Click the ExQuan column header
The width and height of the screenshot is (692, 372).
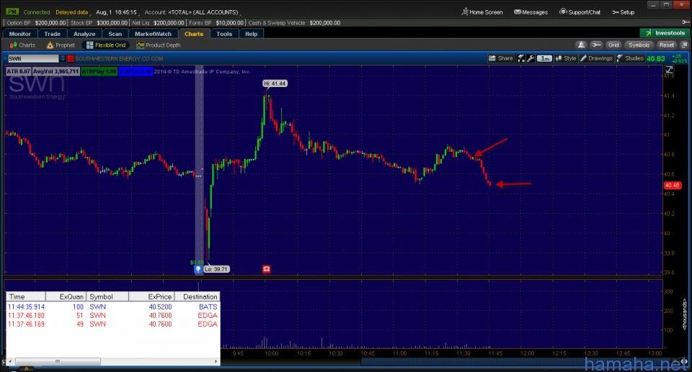click(x=66, y=296)
